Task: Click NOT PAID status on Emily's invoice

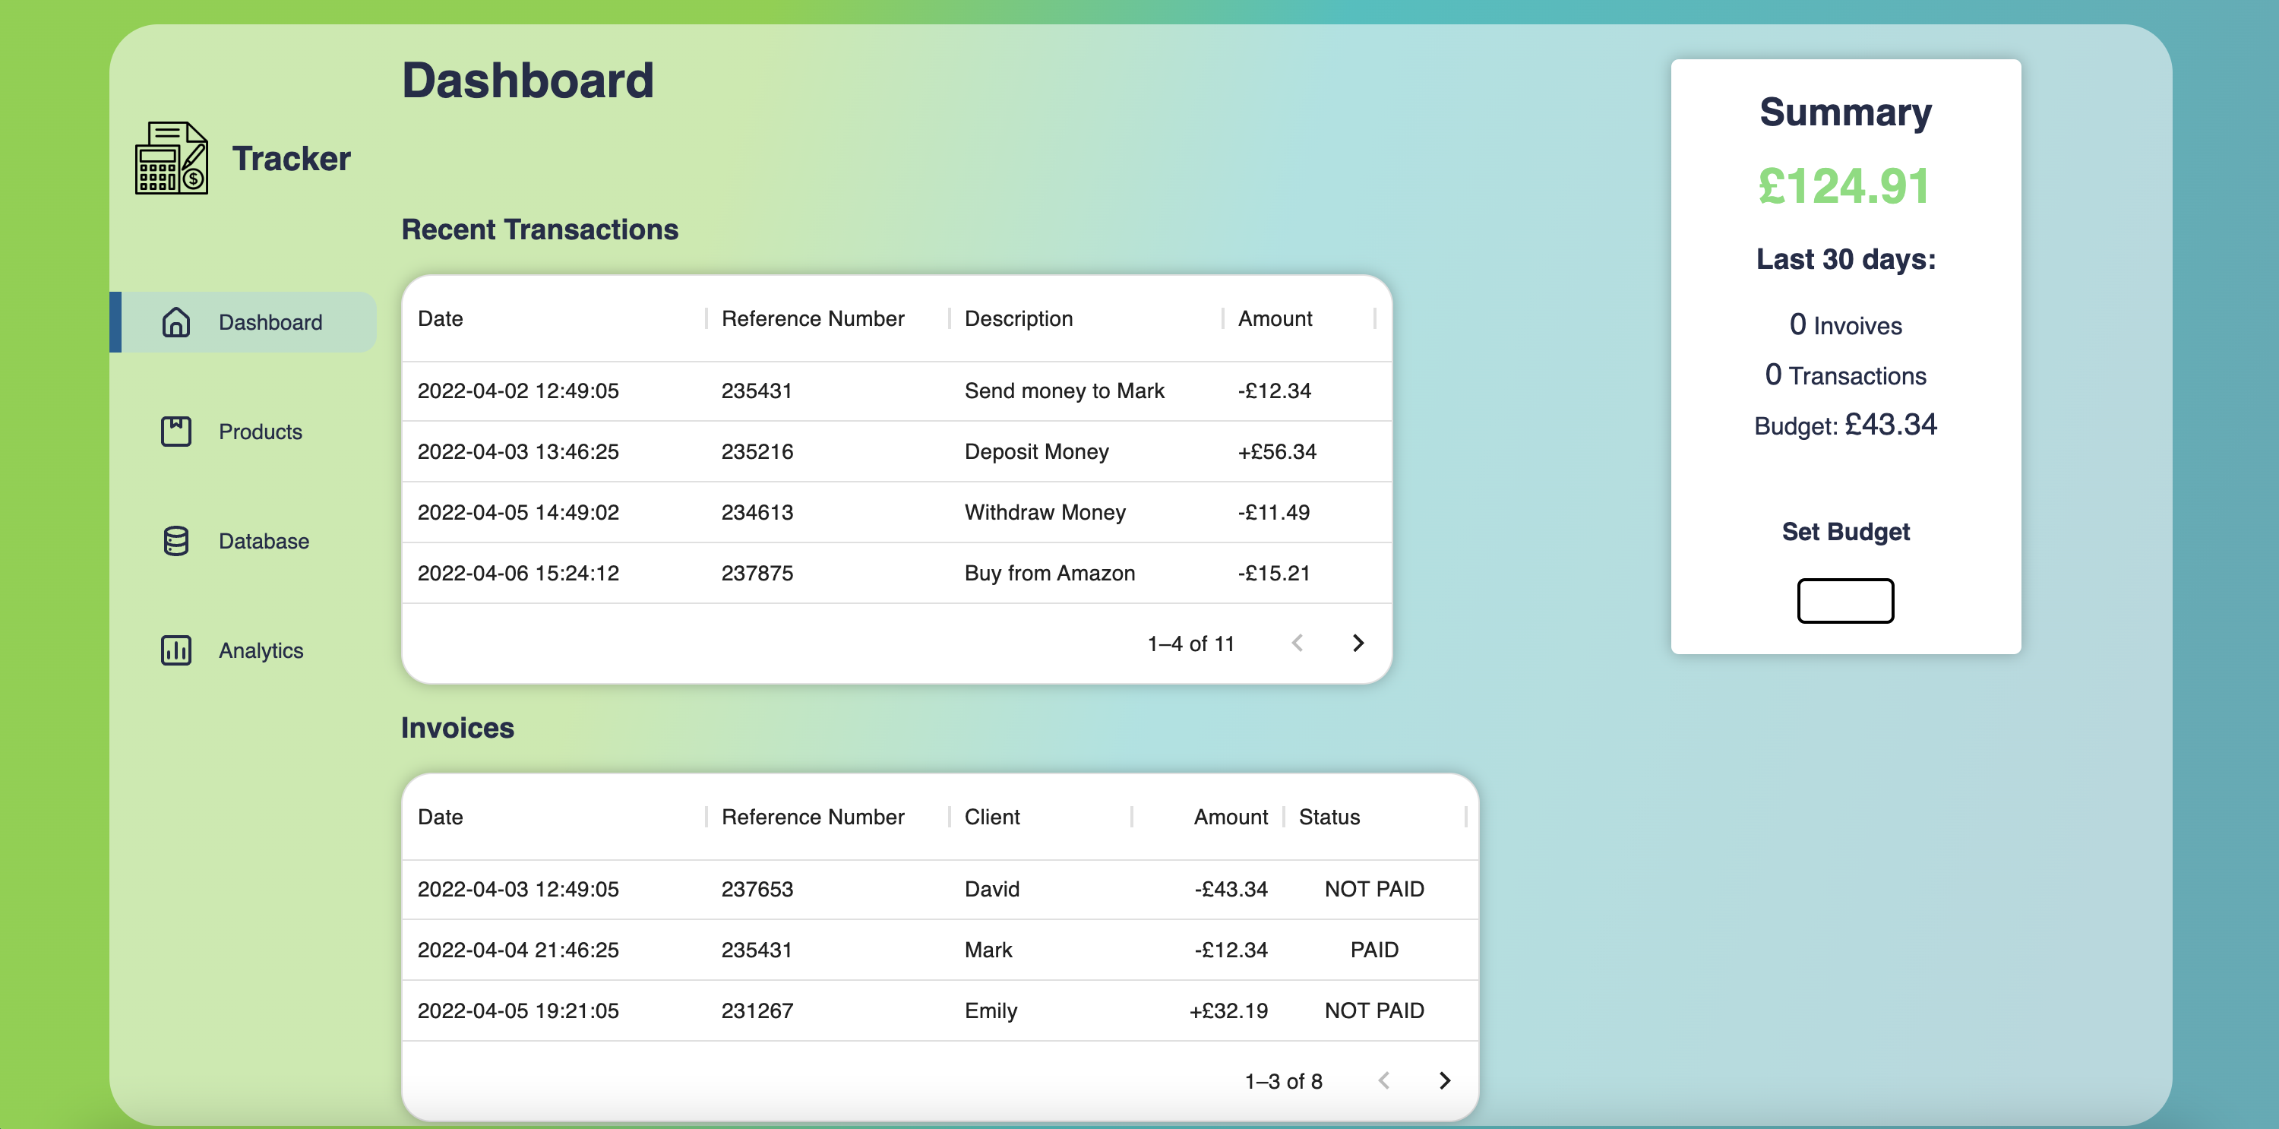Action: [1374, 1010]
